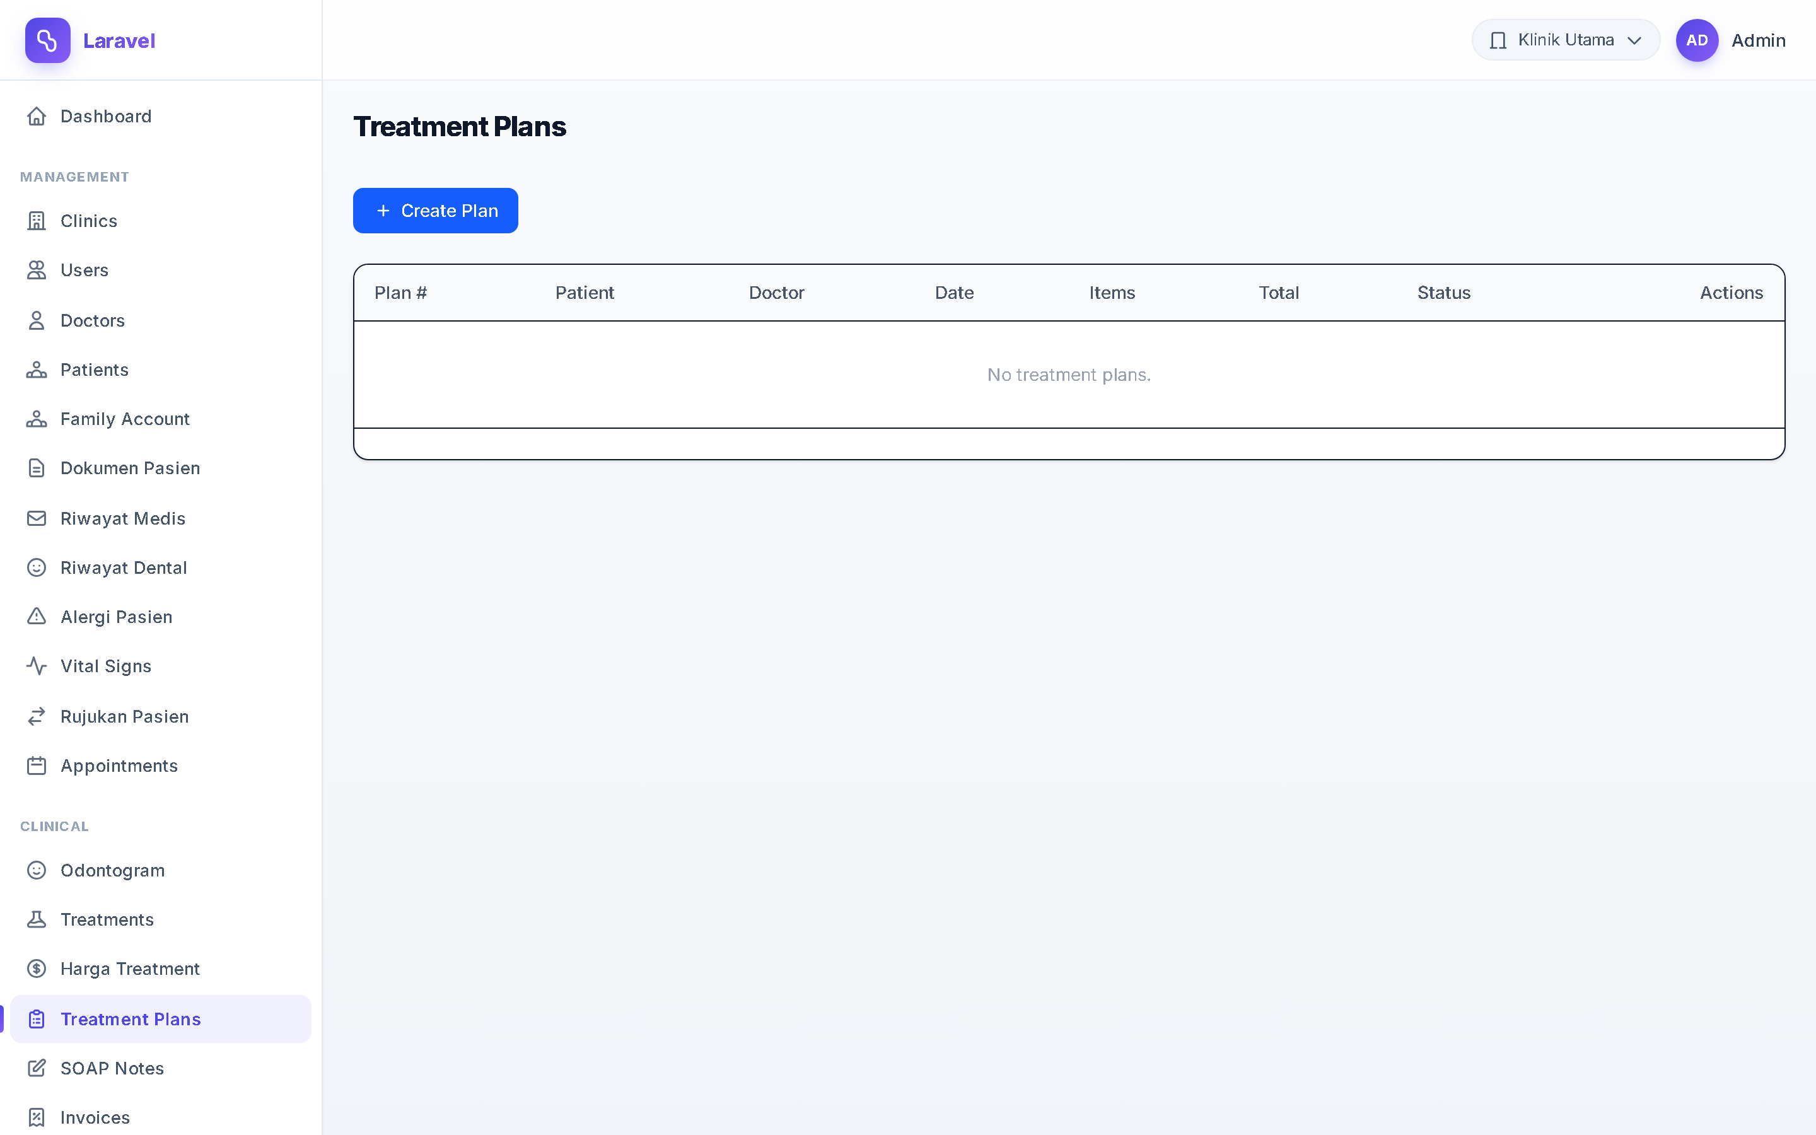The height and width of the screenshot is (1135, 1816).
Task: Open the Odontogram page
Action: pyautogui.click(x=161, y=870)
